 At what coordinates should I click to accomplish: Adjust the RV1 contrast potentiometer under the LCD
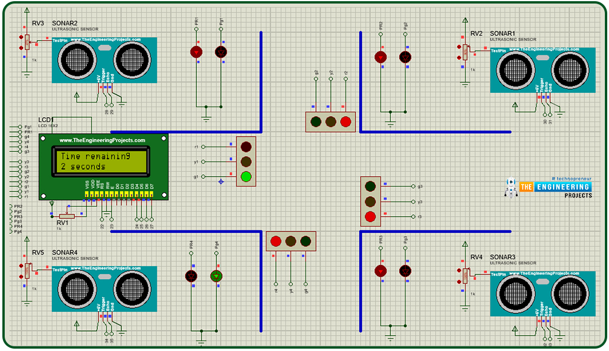67,216
